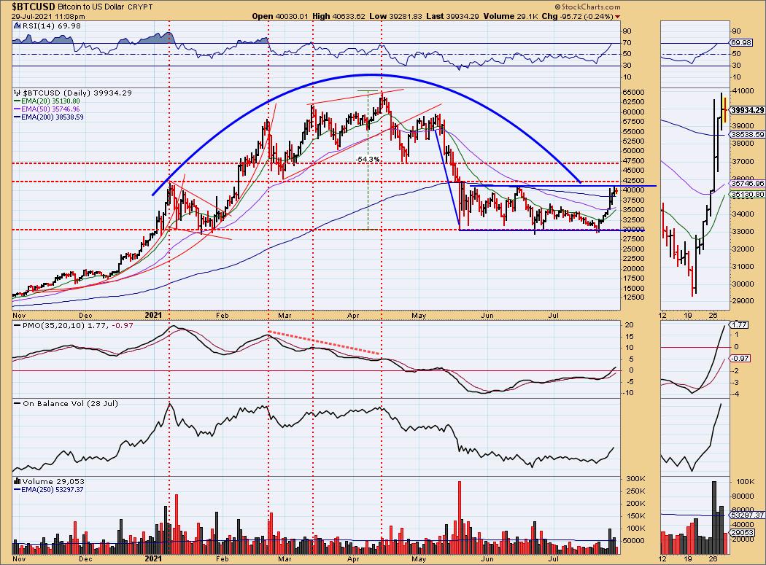Click the Volume 29,053 legend label

[x=54, y=481]
